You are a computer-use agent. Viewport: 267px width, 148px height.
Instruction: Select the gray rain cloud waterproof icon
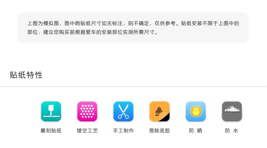click(x=232, y=111)
